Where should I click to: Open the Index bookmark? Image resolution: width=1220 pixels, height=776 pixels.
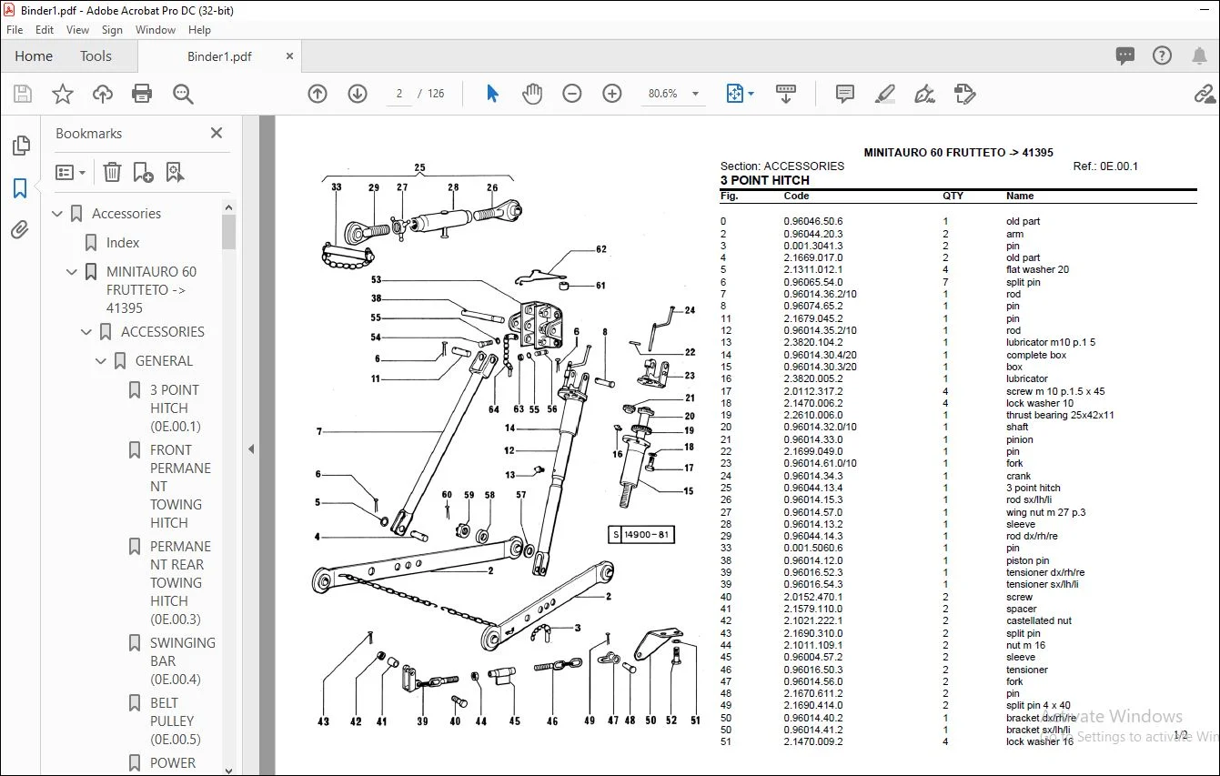(x=123, y=243)
